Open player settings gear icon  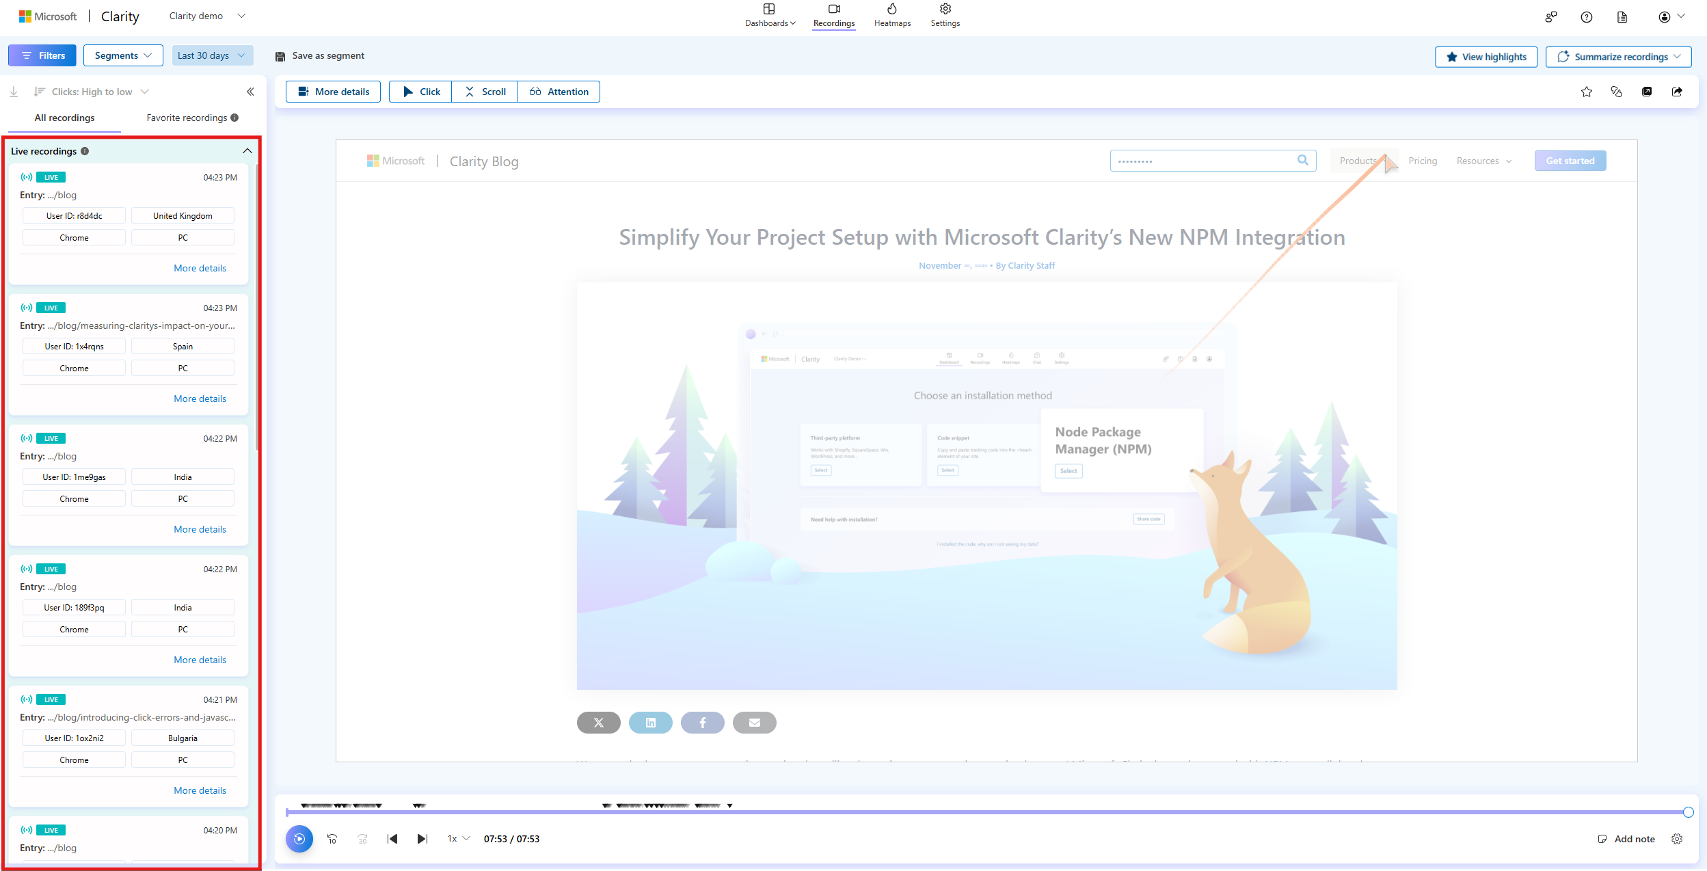(1677, 839)
